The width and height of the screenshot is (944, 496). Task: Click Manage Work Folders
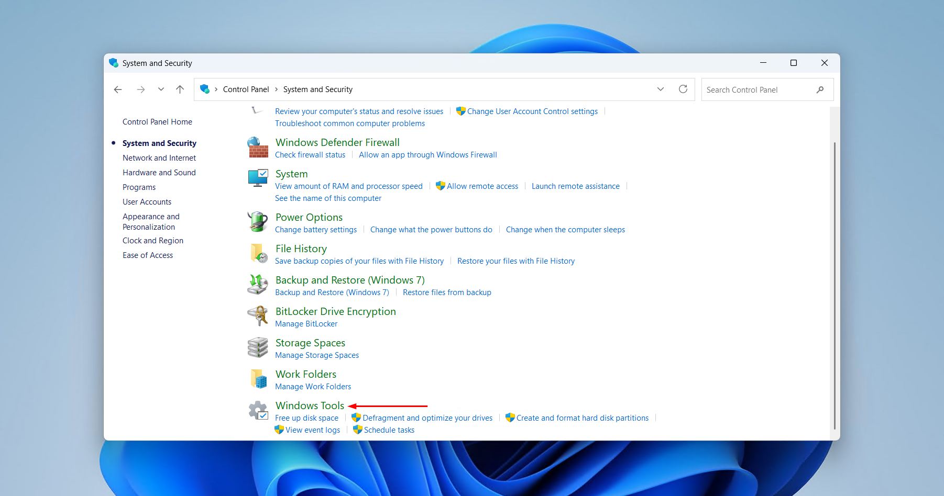coord(313,387)
